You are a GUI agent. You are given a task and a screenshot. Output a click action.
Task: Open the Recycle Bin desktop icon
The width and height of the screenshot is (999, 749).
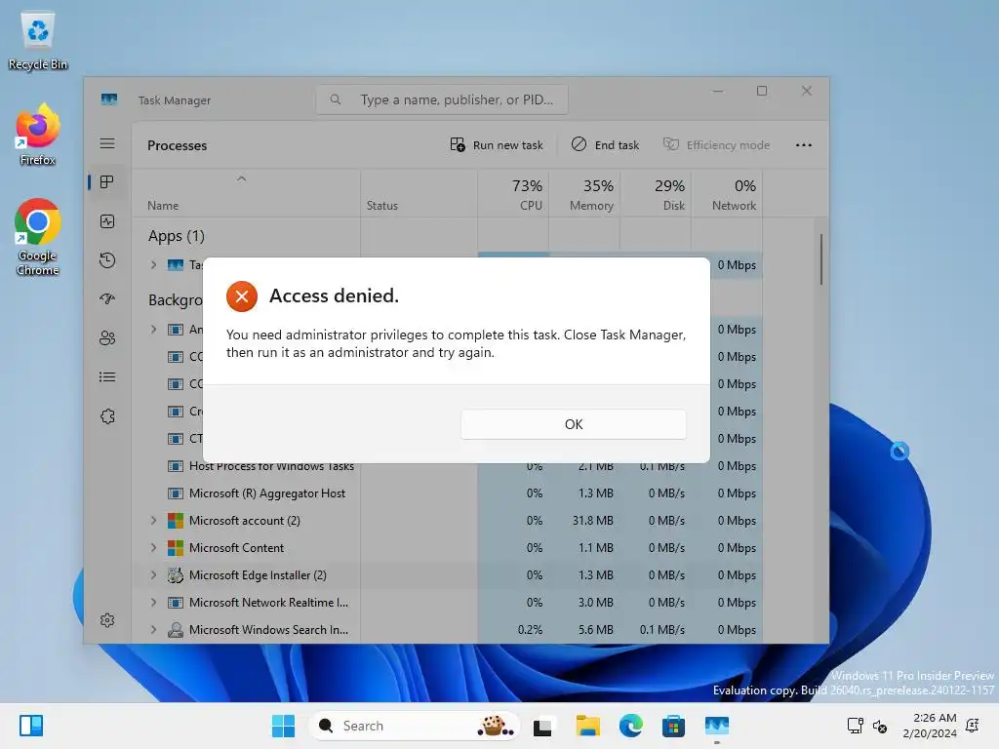tap(38, 41)
